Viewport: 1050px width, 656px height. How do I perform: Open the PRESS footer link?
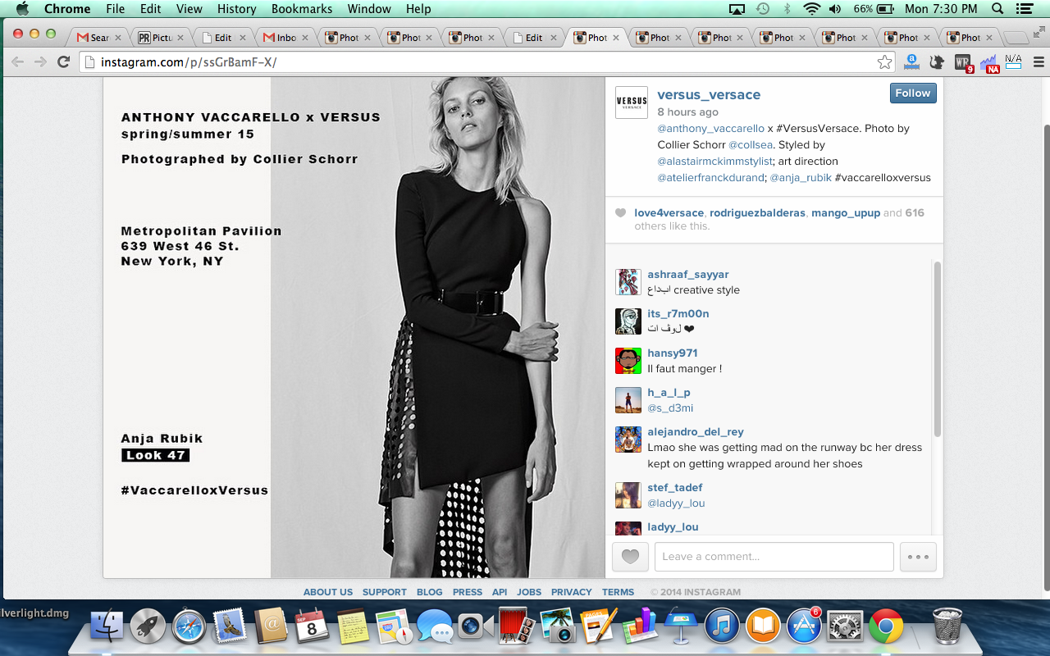(468, 592)
